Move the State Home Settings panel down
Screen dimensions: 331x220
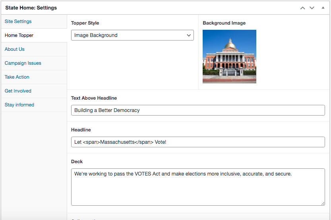pyautogui.click(x=312, y=8)
